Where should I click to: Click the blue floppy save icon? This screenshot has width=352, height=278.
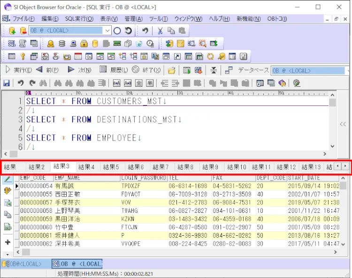point(7,83)
